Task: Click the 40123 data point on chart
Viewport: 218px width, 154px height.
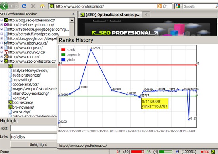Action: click(189, 120)
